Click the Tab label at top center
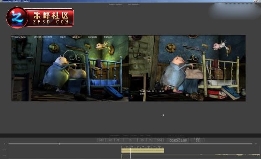Screen dimensions: 261x159 [134, 4]
